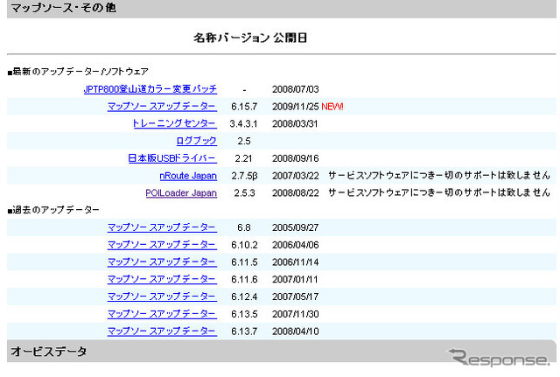Click the version number 6.13.7
560x377 pixels.
[244, 332]
